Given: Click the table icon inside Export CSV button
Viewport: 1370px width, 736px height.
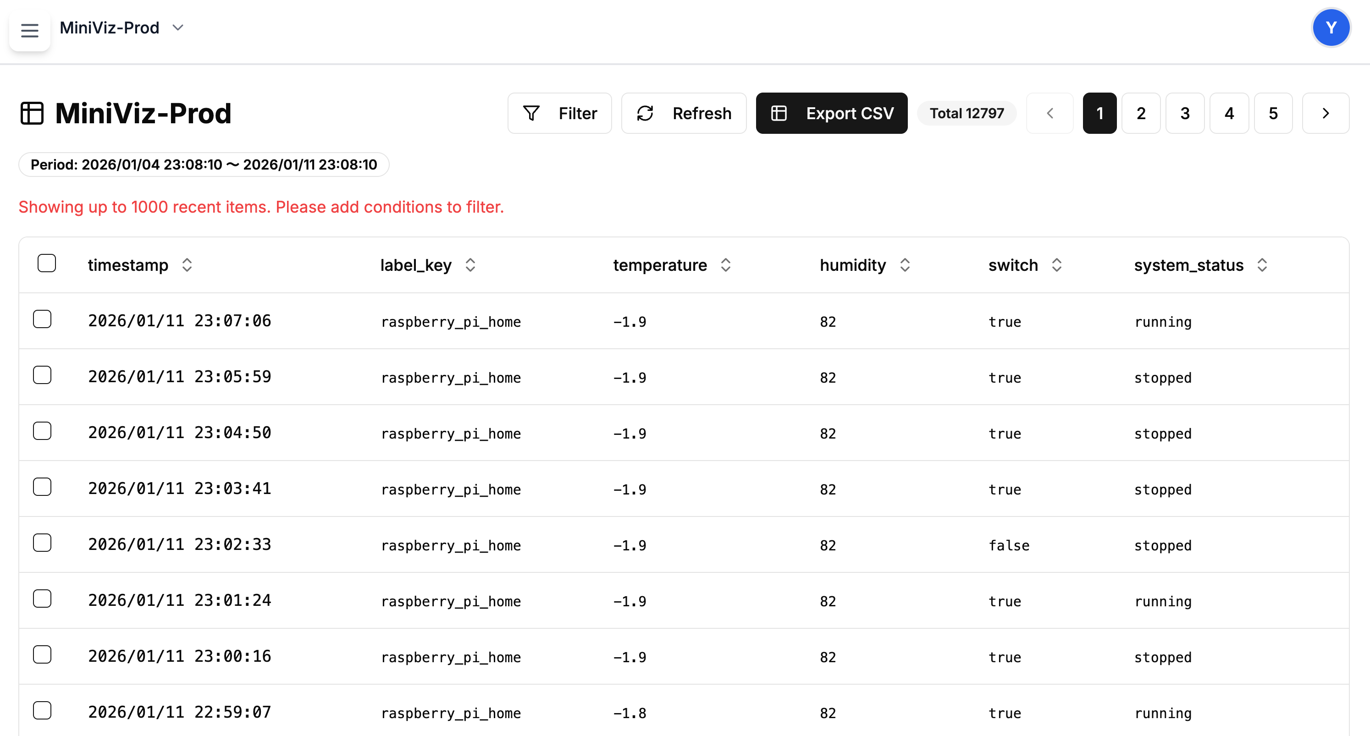Looking at the screenshot, I should (x=779, y=113).
